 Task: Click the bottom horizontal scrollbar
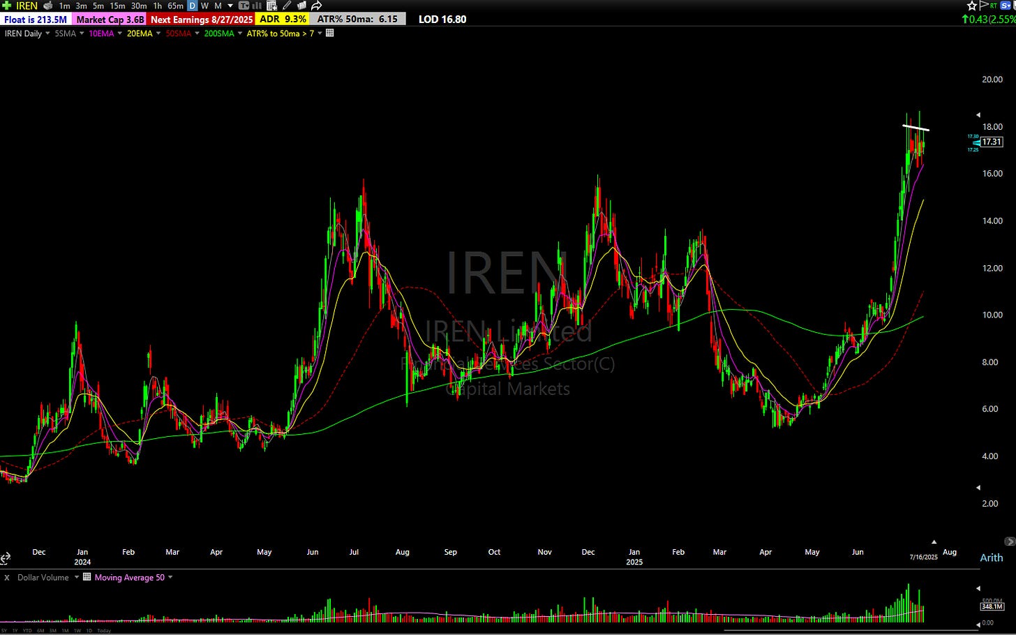point(851,630)
